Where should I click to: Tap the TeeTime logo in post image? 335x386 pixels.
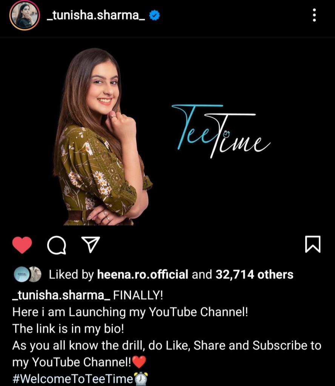(x=221, y=131)
